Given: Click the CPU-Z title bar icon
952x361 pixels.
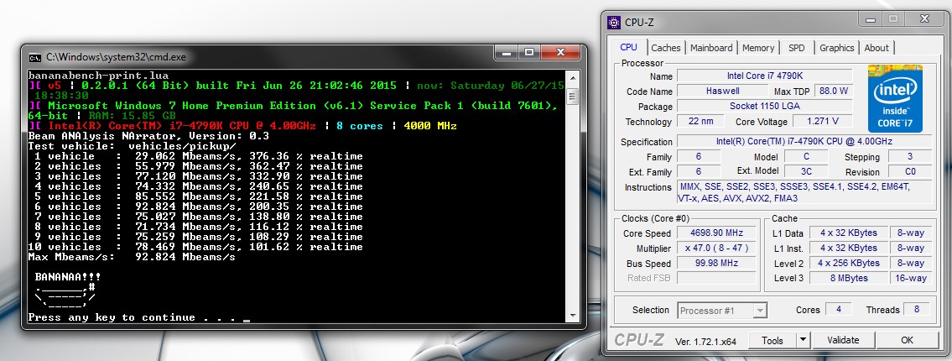Looking at the screenshot, I should pos(615,23).
